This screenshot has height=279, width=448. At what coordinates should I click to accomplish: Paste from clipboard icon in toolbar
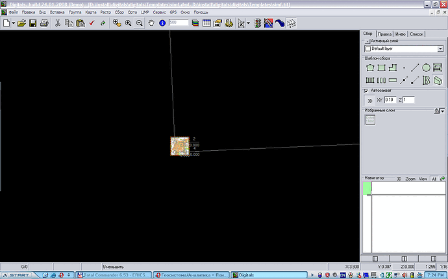(x=81, y=23)
